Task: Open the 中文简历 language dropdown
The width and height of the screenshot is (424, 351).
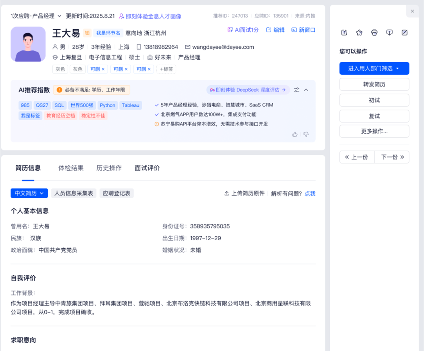Action: [29, 193]
